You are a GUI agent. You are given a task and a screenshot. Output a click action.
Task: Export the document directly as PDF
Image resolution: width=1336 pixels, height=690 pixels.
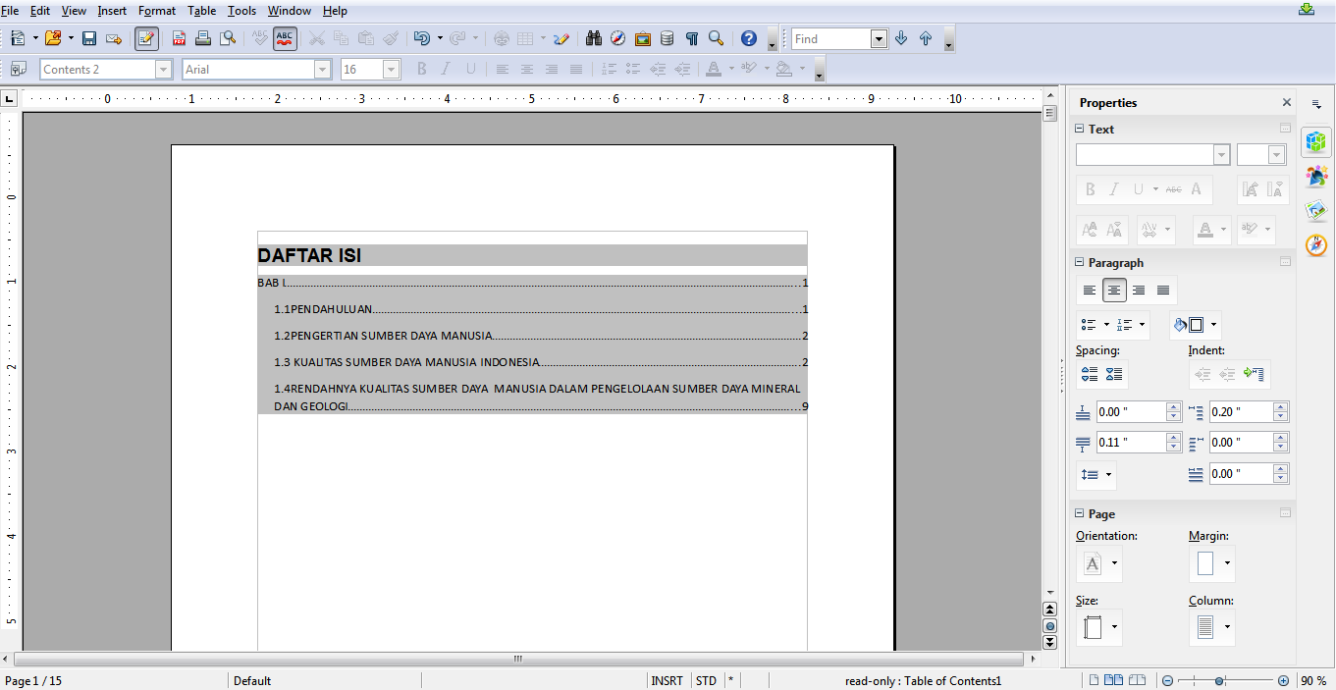tap(179, 38)
